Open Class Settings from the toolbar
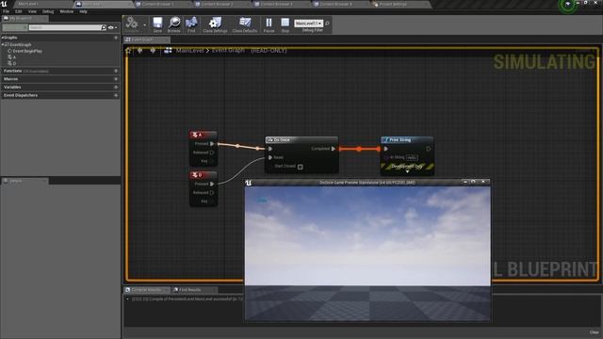Image resolution: width=603 pixels, height=339 pixels. coord(215,24)
